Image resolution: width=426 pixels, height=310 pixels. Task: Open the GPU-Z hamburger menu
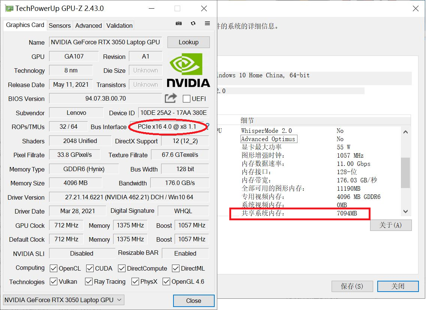tap(207, 23)
